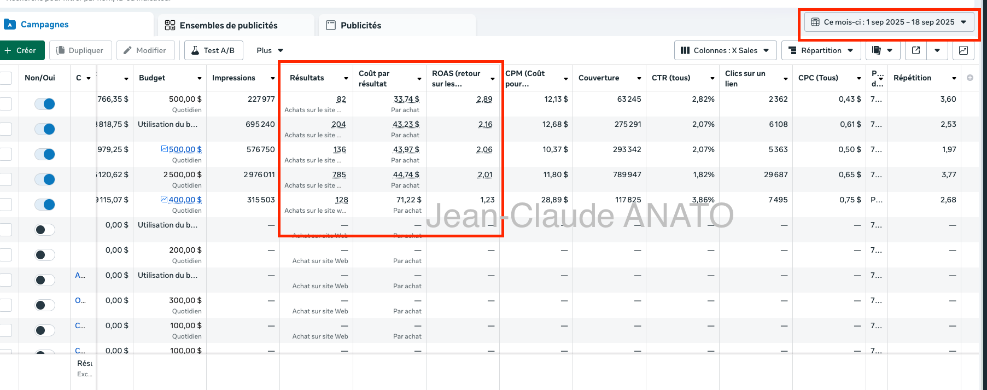Viewport: 987px width, 390px height.
Task: Turn off the campaign with 500,00 $ budget and 227 977 impressions
Action: pos(45,104)
